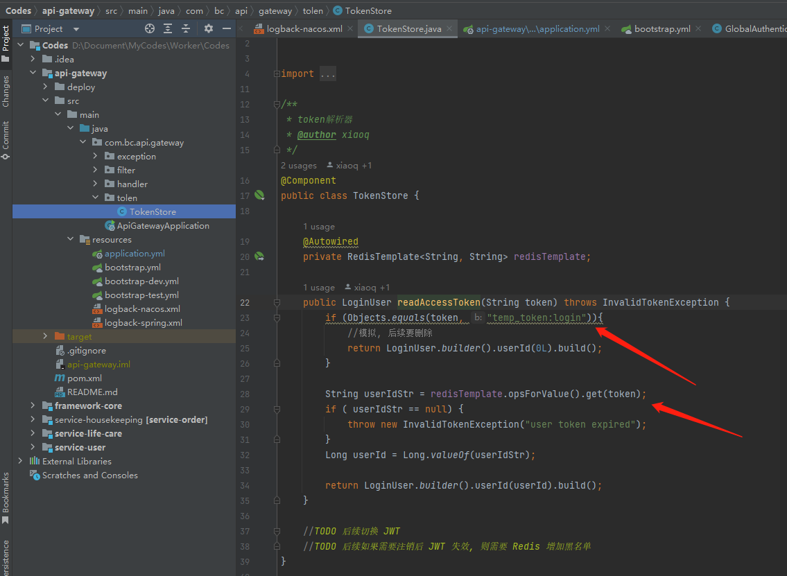Open README.md in the project tree
787x576 pixels.
point(86,392)
